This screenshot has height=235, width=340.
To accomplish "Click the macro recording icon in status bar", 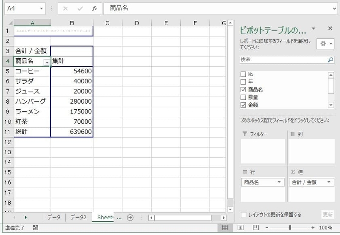I will pos(35,228).
